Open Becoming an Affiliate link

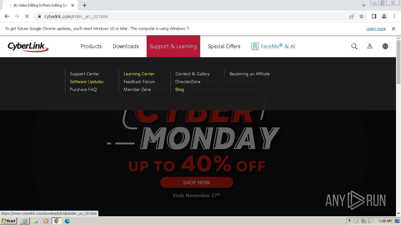click(250, 74)
